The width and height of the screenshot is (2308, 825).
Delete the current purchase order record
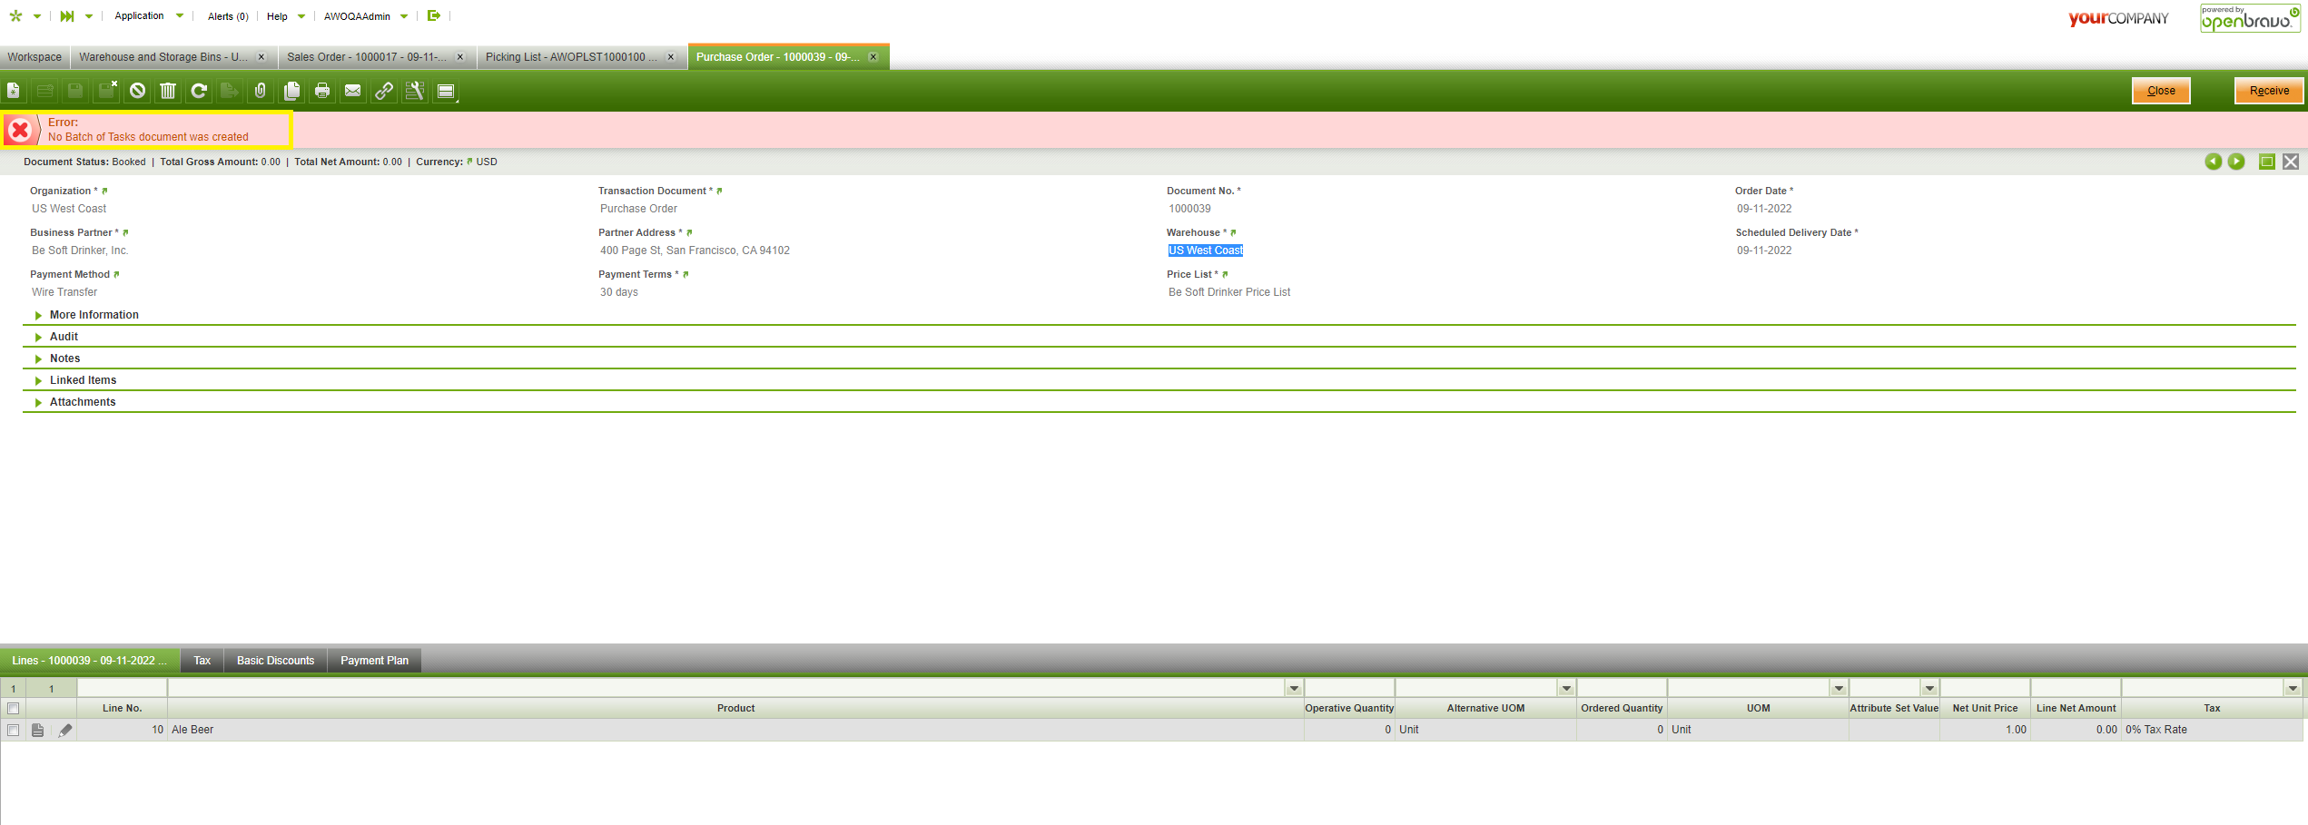[x=168, y=91]
